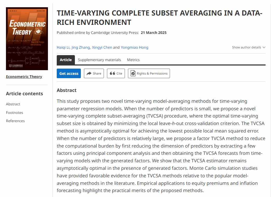Click the Show author details text
This screenshot has height=197, width=271.
[246, 47]
